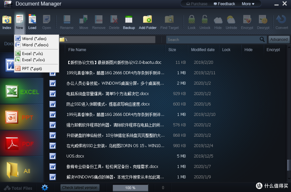Select file 强力卸载软件程序的利器
The height and width of the screenshot is (192, 291).
point(115,125)
